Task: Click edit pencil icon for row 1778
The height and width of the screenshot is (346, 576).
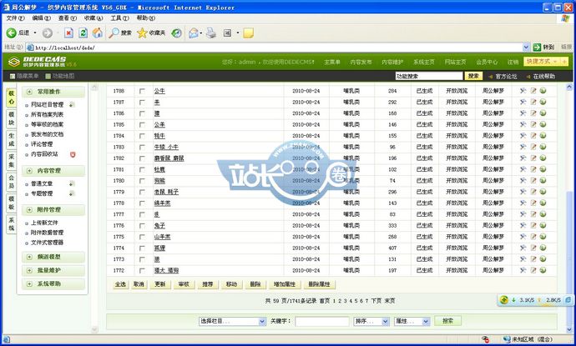Action: point(533,203)
